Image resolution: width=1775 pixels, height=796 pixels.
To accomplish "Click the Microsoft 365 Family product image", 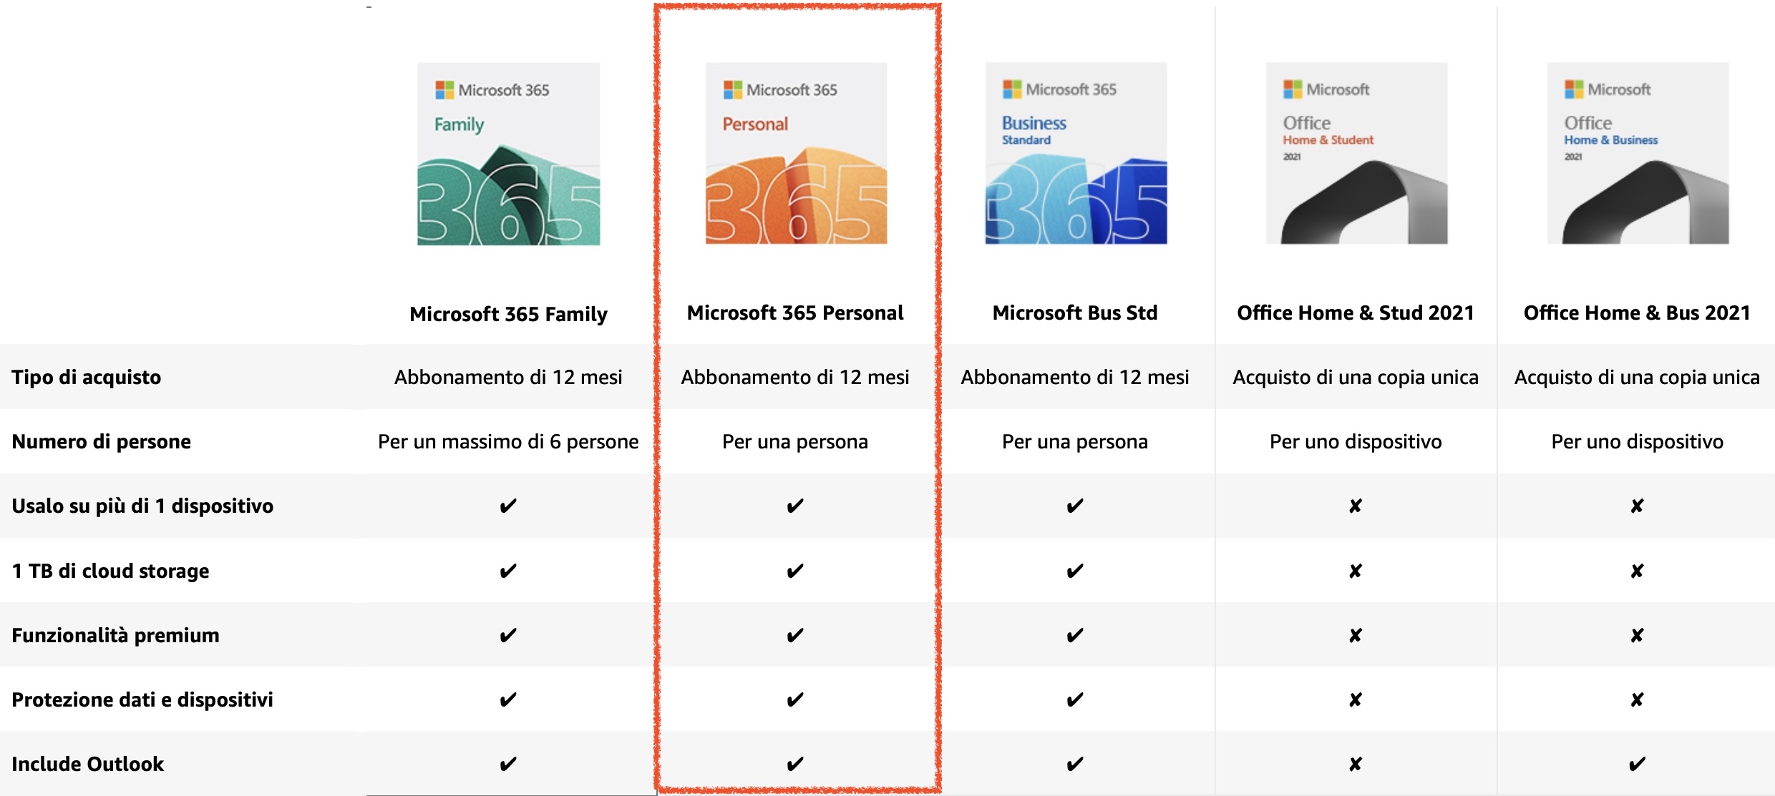I will coord(508,154).
